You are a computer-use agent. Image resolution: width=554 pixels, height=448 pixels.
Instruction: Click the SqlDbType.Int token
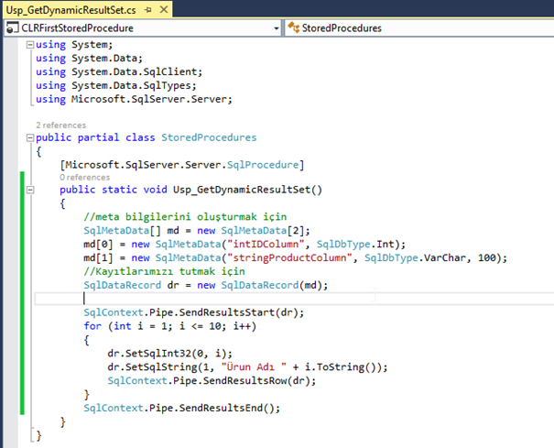pos(355,244)
